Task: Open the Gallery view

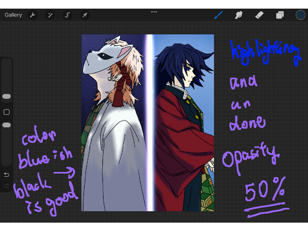Action: point(13,15)
